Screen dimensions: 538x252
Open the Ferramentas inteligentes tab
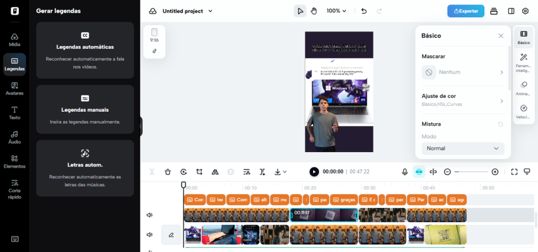click(523, 63)
